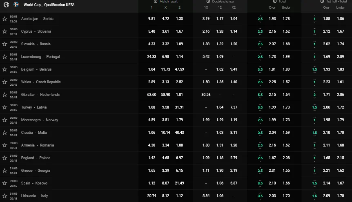Viewport: 352px width, 202px height.
Task: Favorite the England - Poland match
Action: pos(5,158)
